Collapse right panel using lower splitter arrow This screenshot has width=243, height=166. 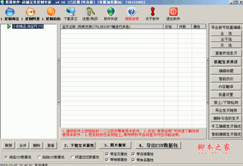pos(208,102)
